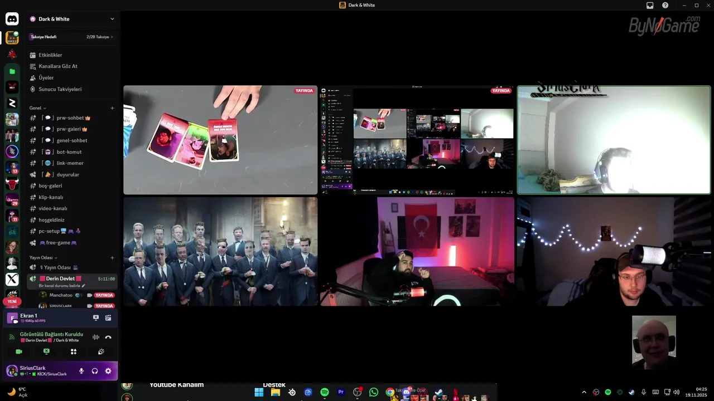Show hidden system tray icons
The height and width of the screenshot is (401, 714).
(584, 392)
